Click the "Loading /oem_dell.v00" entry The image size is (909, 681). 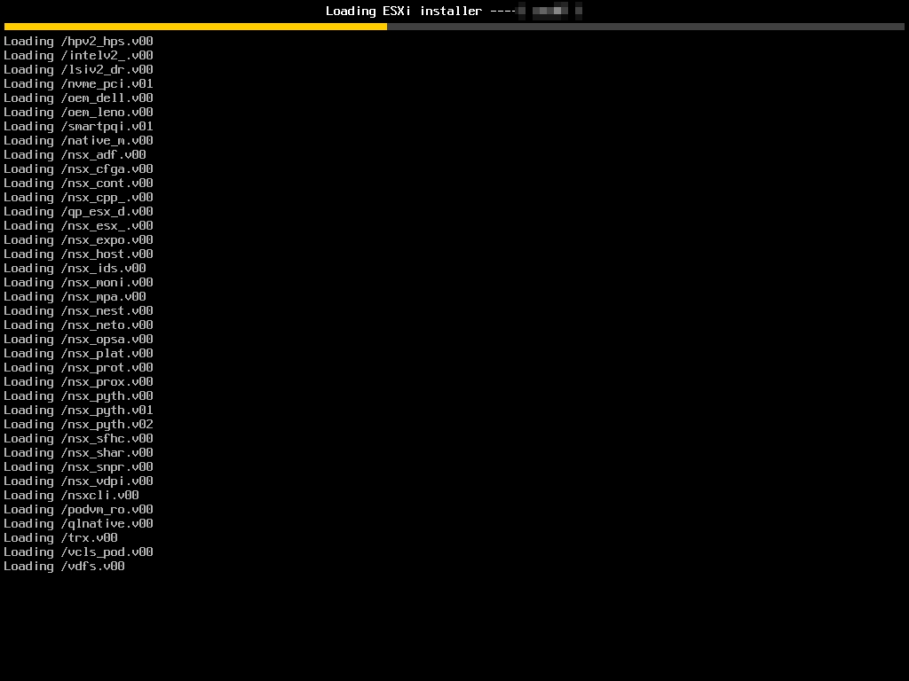tap(78, 98)
